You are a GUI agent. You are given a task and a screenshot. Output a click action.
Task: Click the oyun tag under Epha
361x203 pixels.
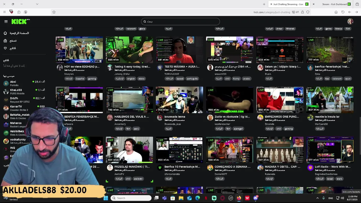pos(348,79)
